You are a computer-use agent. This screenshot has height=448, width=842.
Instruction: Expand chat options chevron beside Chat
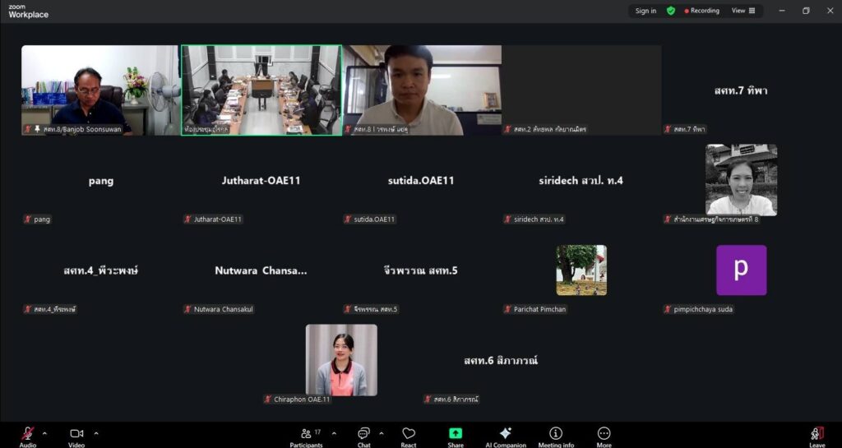[382, 433]
